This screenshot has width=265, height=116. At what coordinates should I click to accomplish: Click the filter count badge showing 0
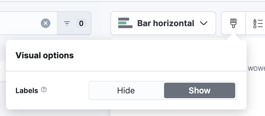point(81,23)
